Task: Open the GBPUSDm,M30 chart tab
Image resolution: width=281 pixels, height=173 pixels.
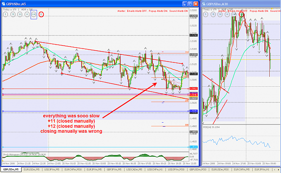Action: (x=198, y=169)
